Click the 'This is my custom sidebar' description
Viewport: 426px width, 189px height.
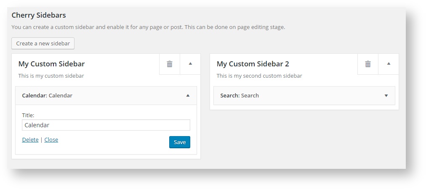coord(51,76)
